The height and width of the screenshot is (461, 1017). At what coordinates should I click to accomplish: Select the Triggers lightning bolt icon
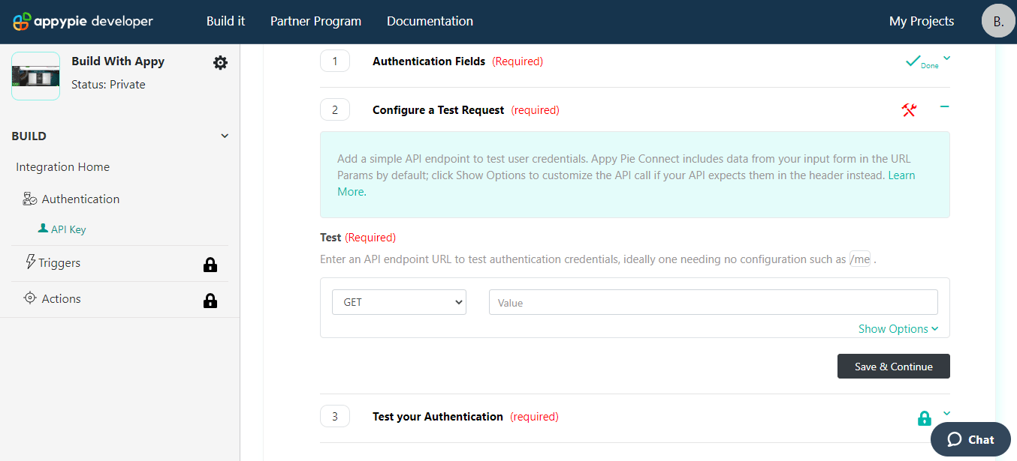[30, 262]
